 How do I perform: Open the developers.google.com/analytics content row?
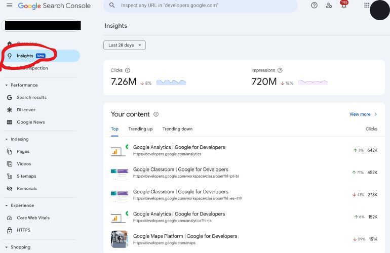pos(244,150)
